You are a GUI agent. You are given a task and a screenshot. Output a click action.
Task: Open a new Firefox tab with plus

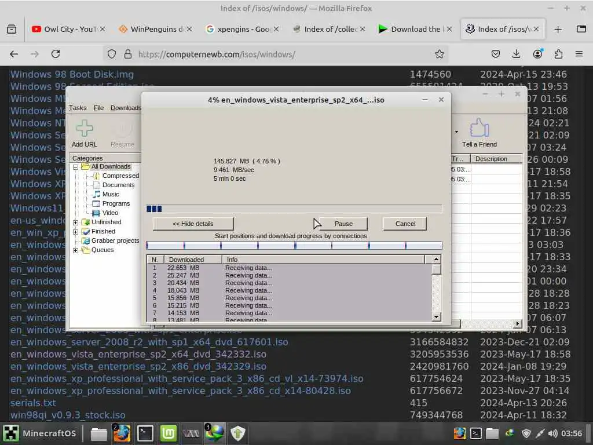558,29
